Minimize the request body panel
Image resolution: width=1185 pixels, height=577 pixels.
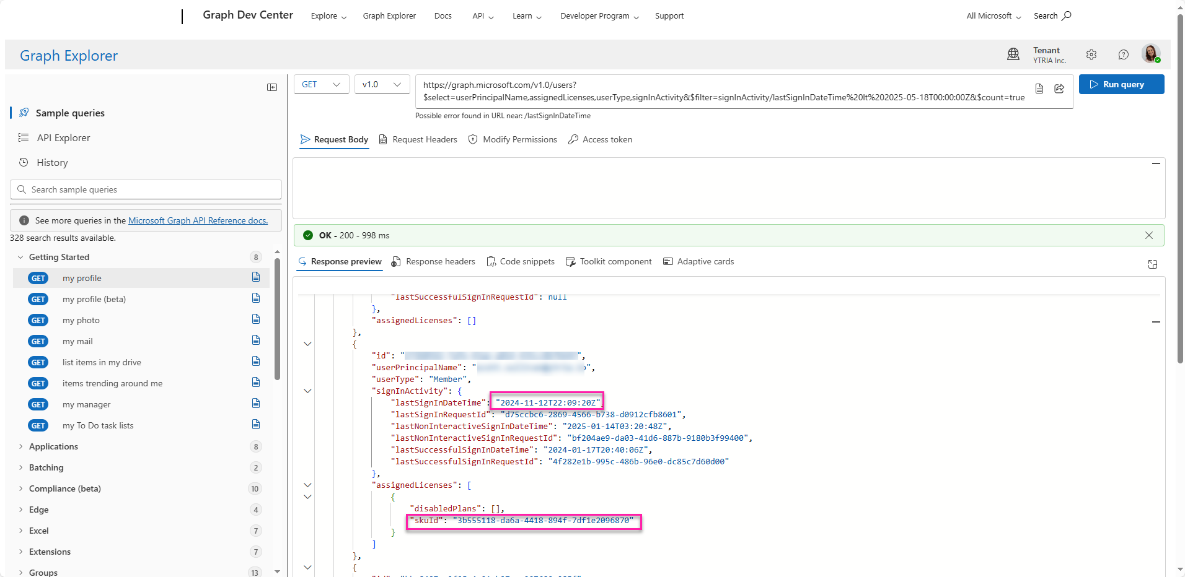point(1156,163)
